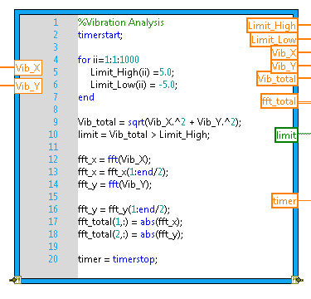Click the 'end' keyword on line 7

tap(86, 97)
